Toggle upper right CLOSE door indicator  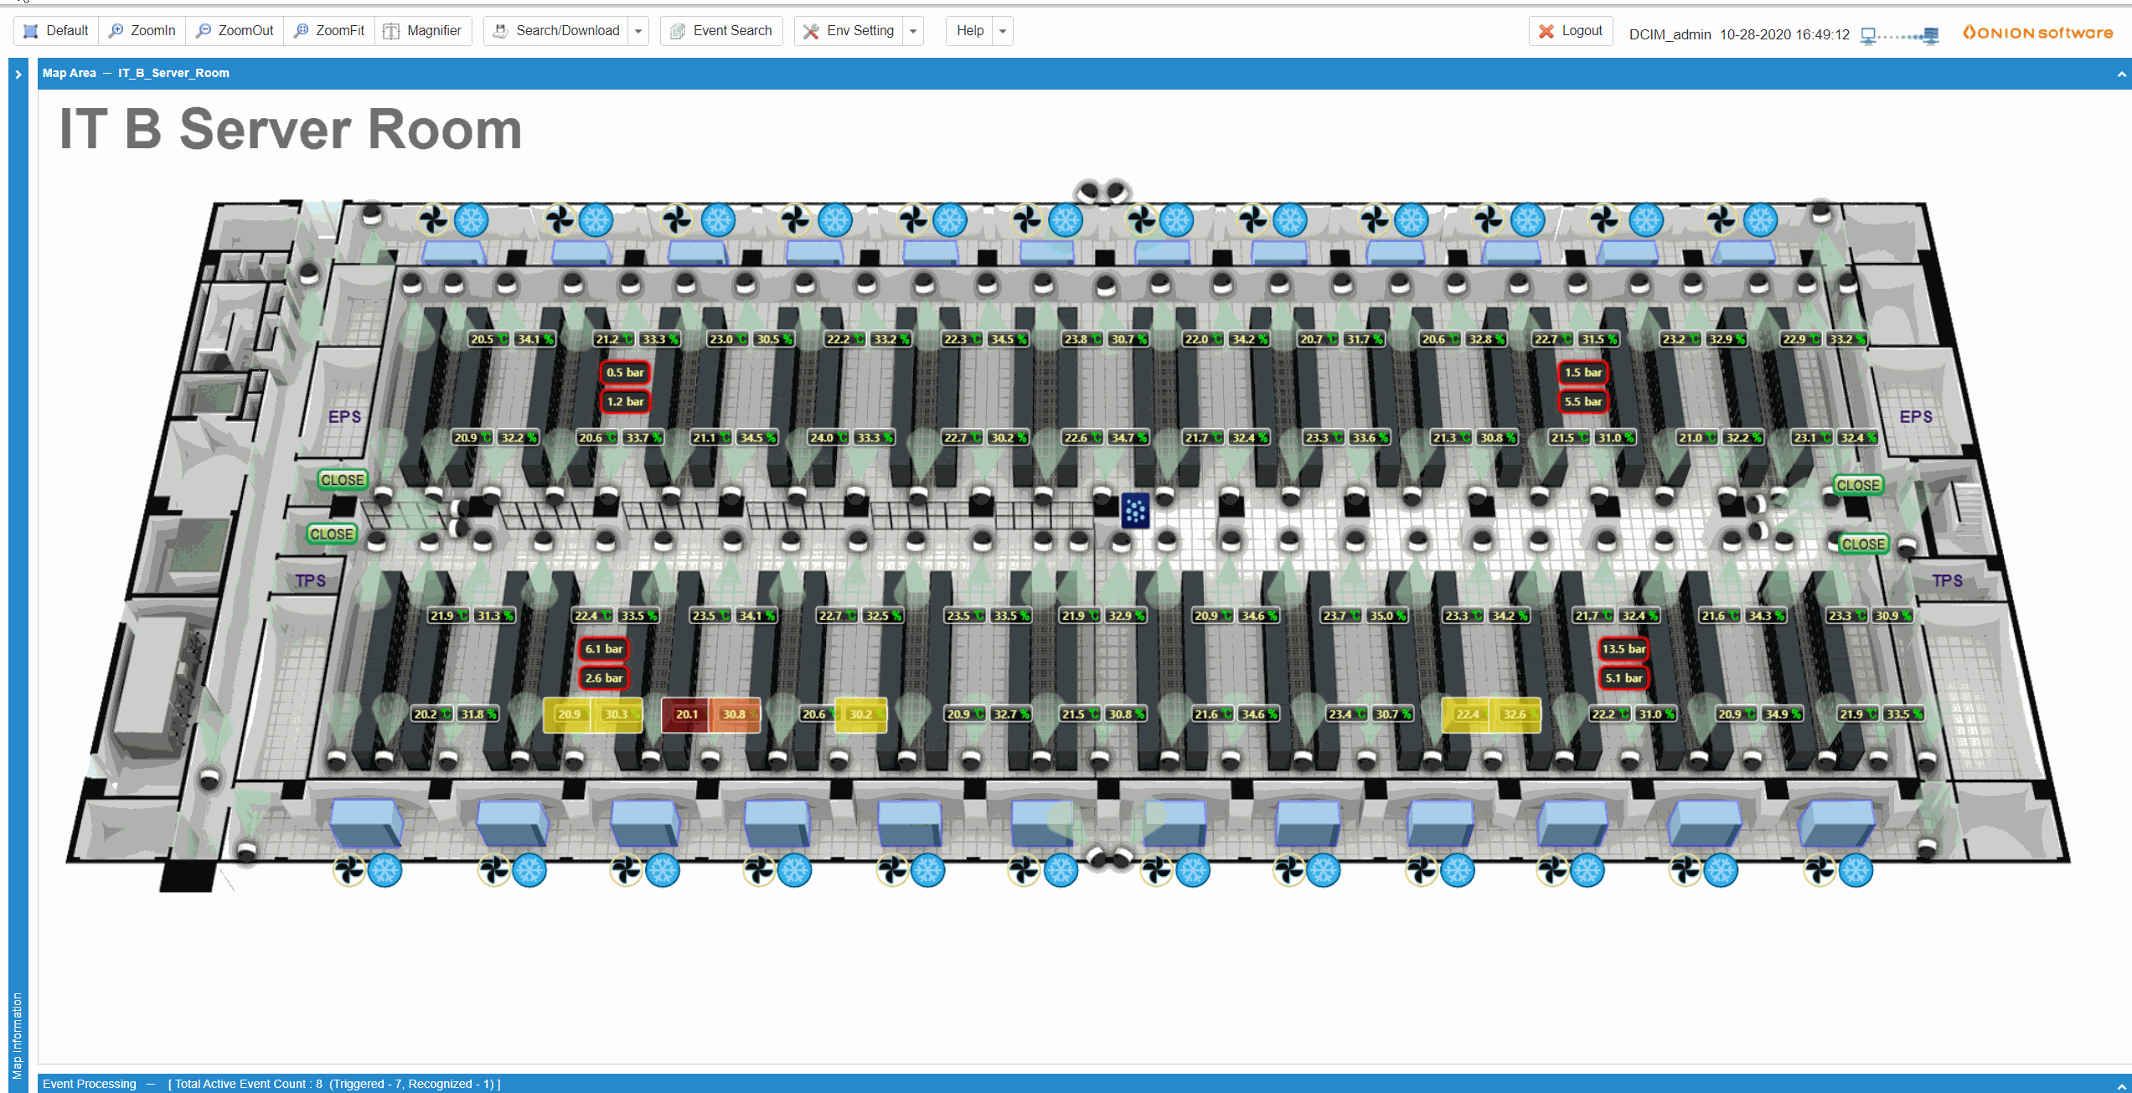tap(1857, 486)
